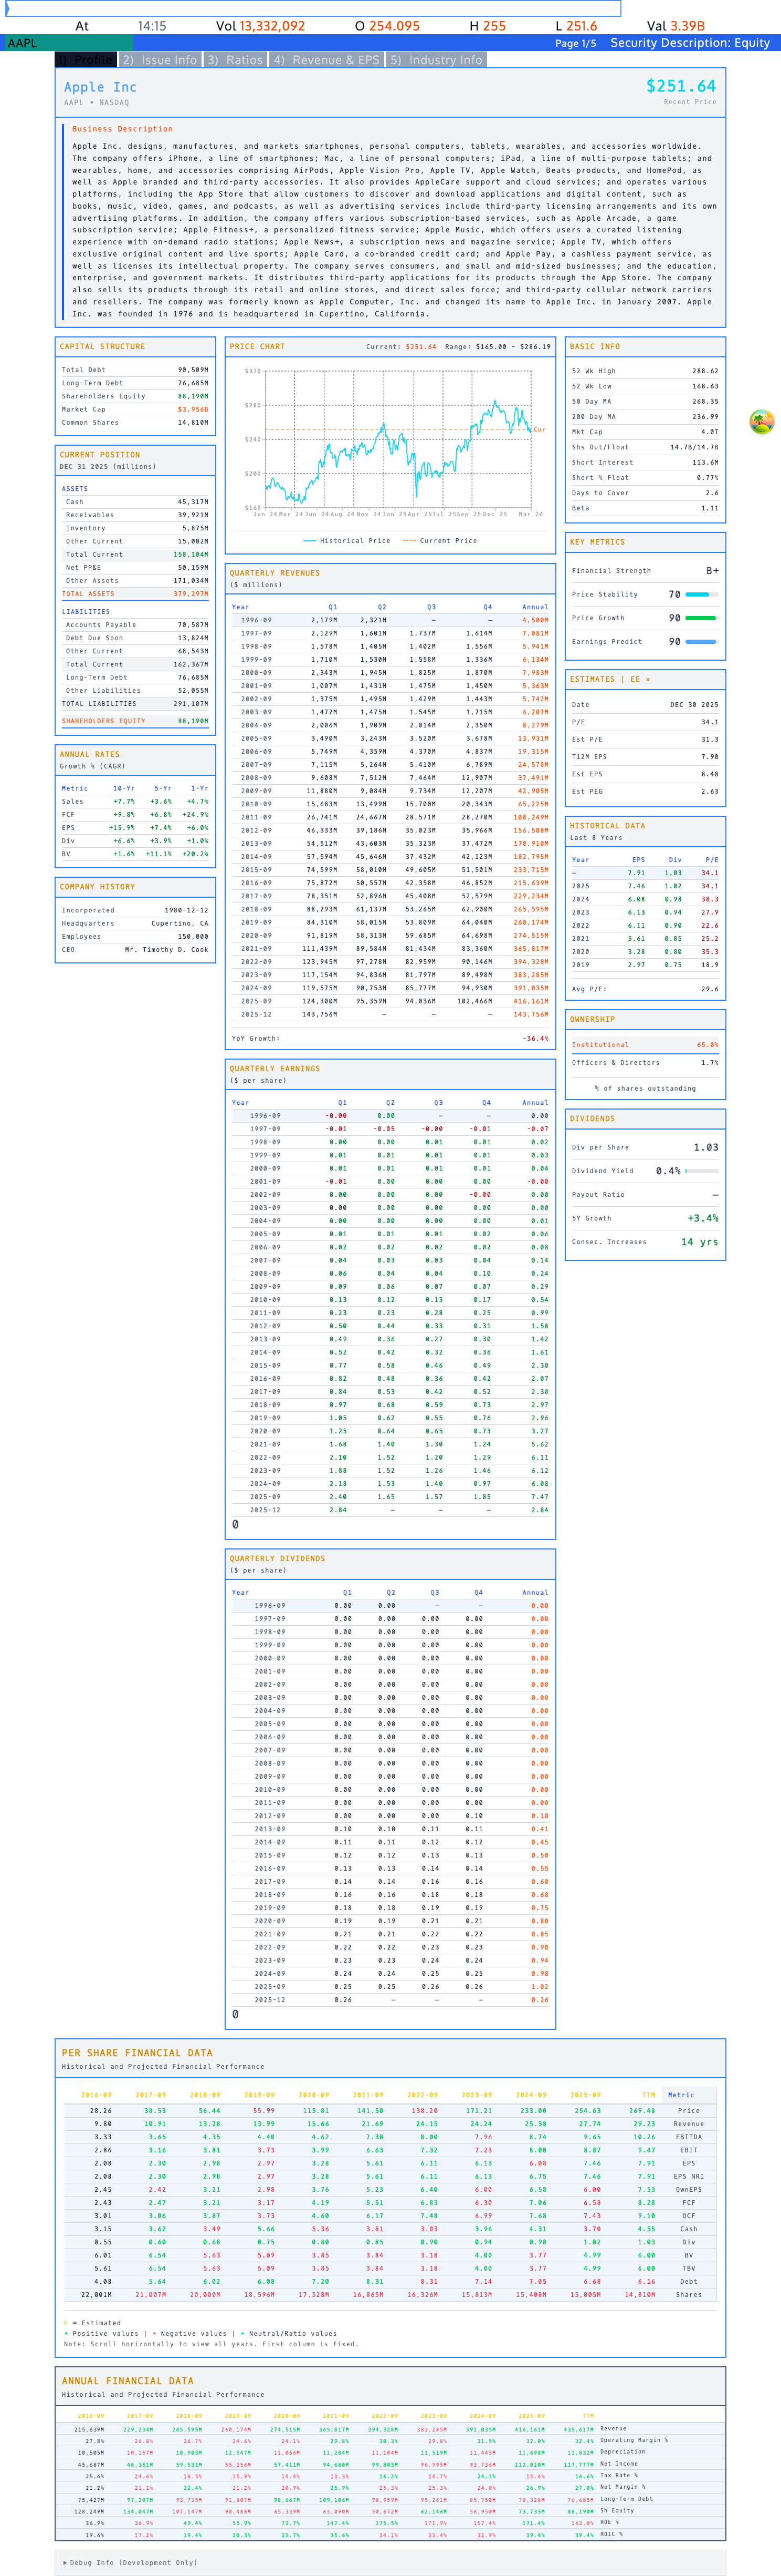Click the QUARTERLY EARNINGS panel heading
Screen dimensions: 781x2576
[x=275, y=1069]
